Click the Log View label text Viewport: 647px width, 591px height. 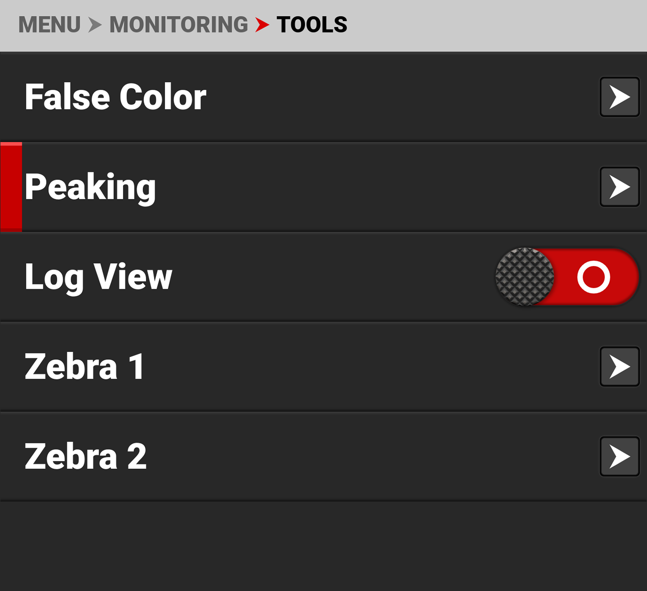(98, 277)
